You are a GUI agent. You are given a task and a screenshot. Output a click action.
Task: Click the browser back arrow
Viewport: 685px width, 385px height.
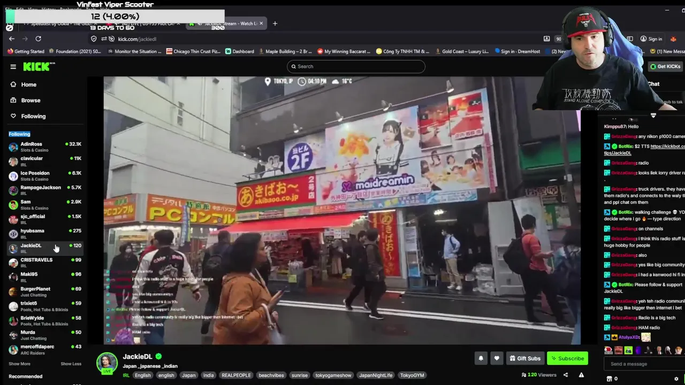(12, 38)
